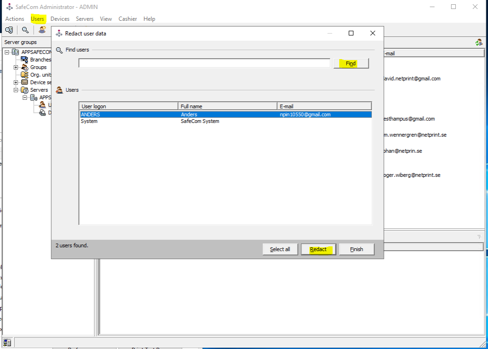Click the APPS server node icon
This screenshot has width=488, height=349.
pos(34,97)
